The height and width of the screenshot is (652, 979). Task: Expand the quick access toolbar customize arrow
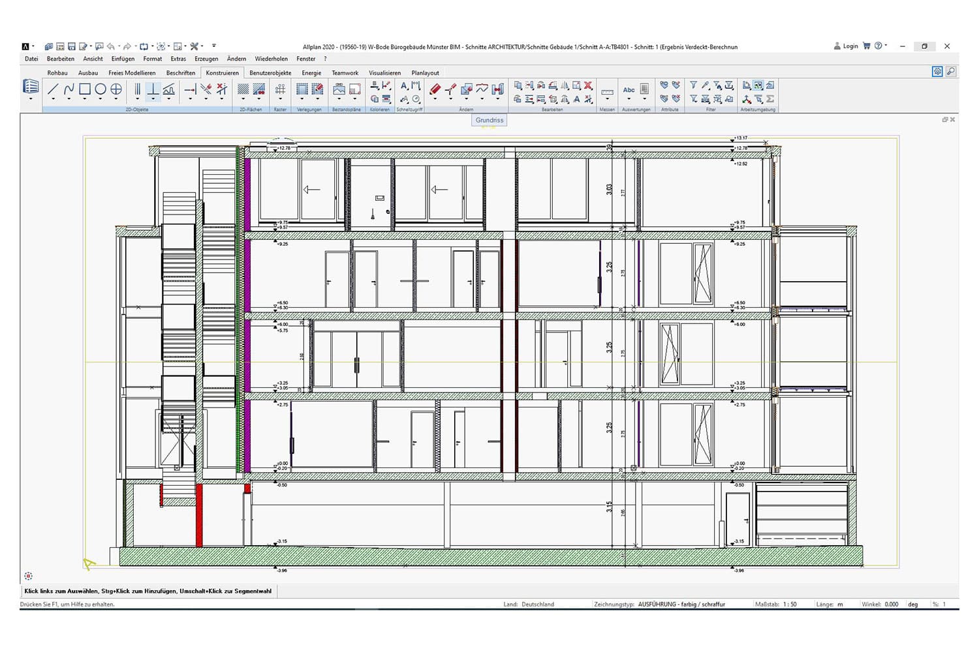[214, 46]
